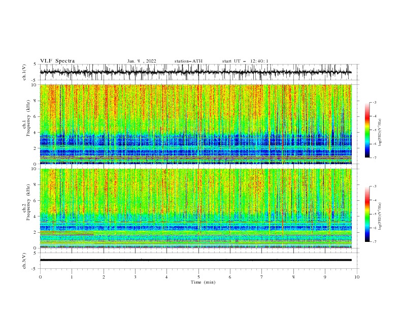Click the flat ch.3 voltage trace
Screen dimensions: 402x311
(x=195, y=260)
